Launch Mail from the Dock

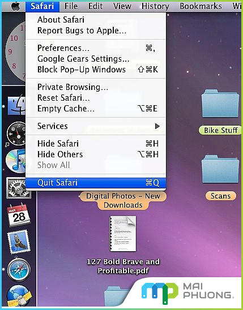tap(19, 242)
